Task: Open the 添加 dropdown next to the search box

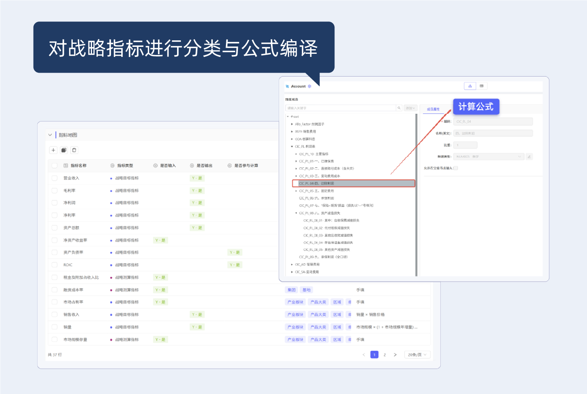Action: point(410,108)
